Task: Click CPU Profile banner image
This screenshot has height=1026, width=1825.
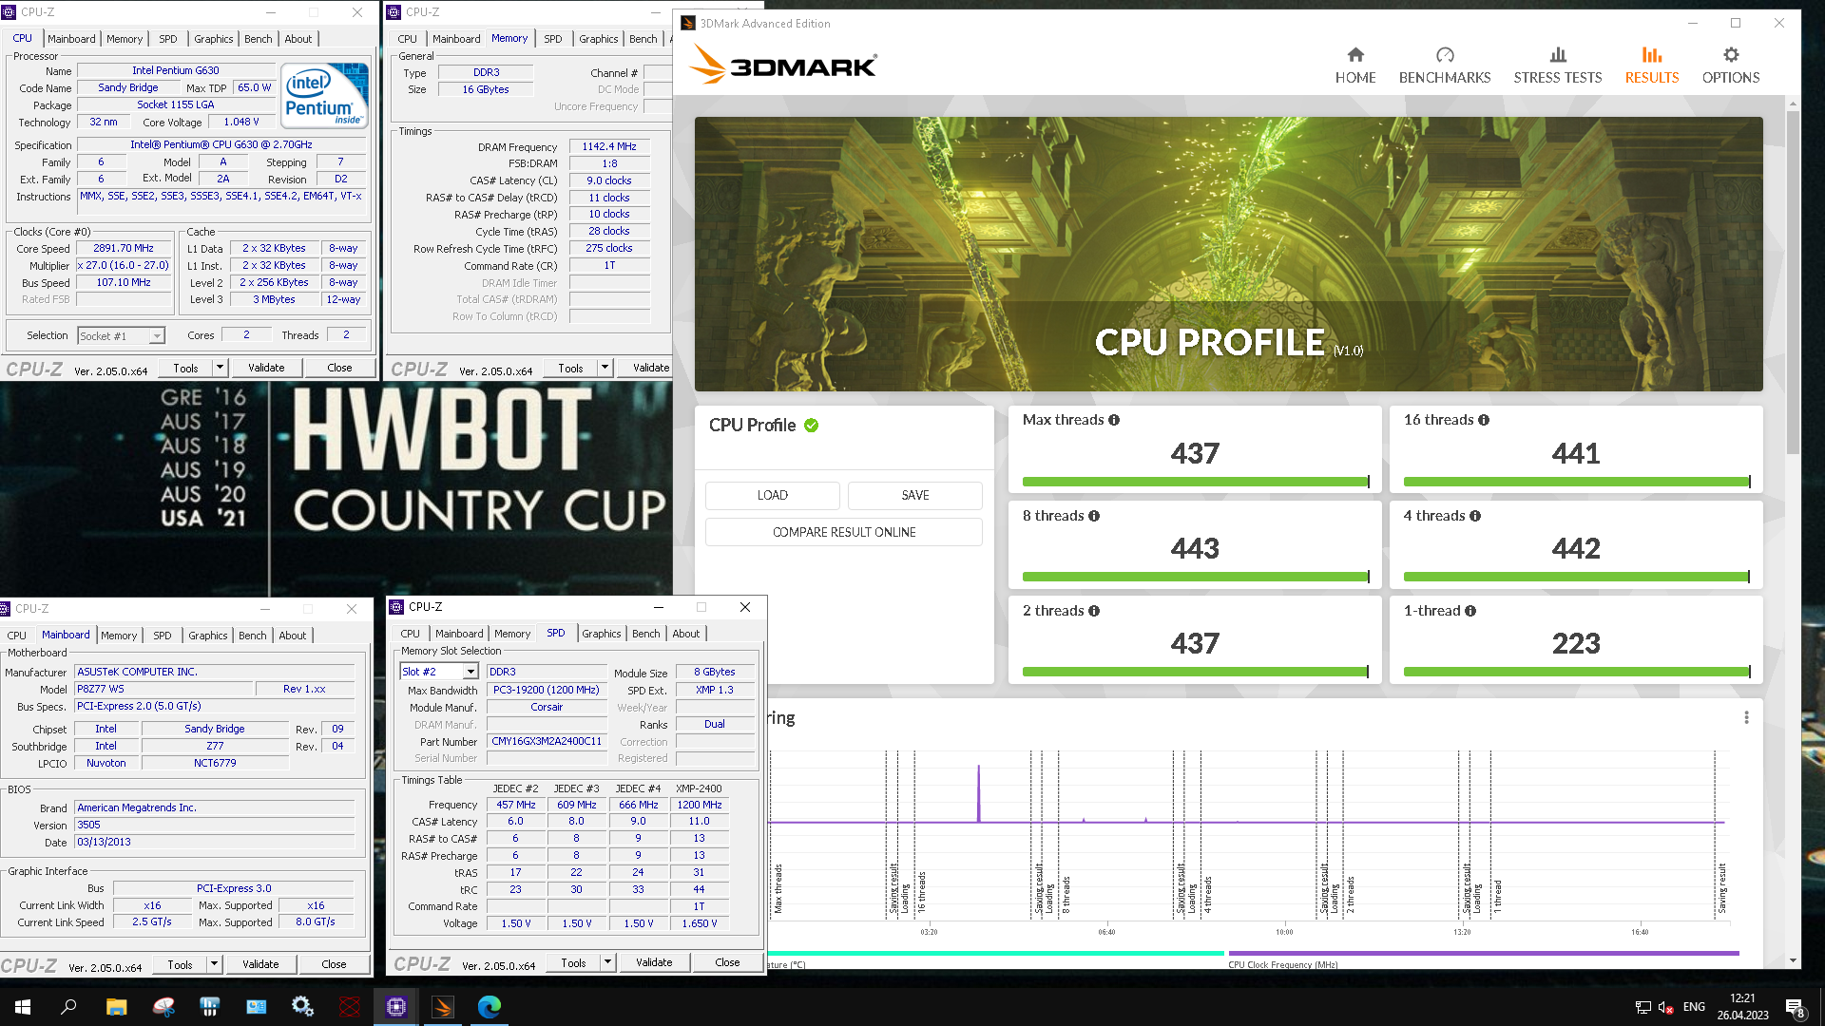Action: [1228, 254]
